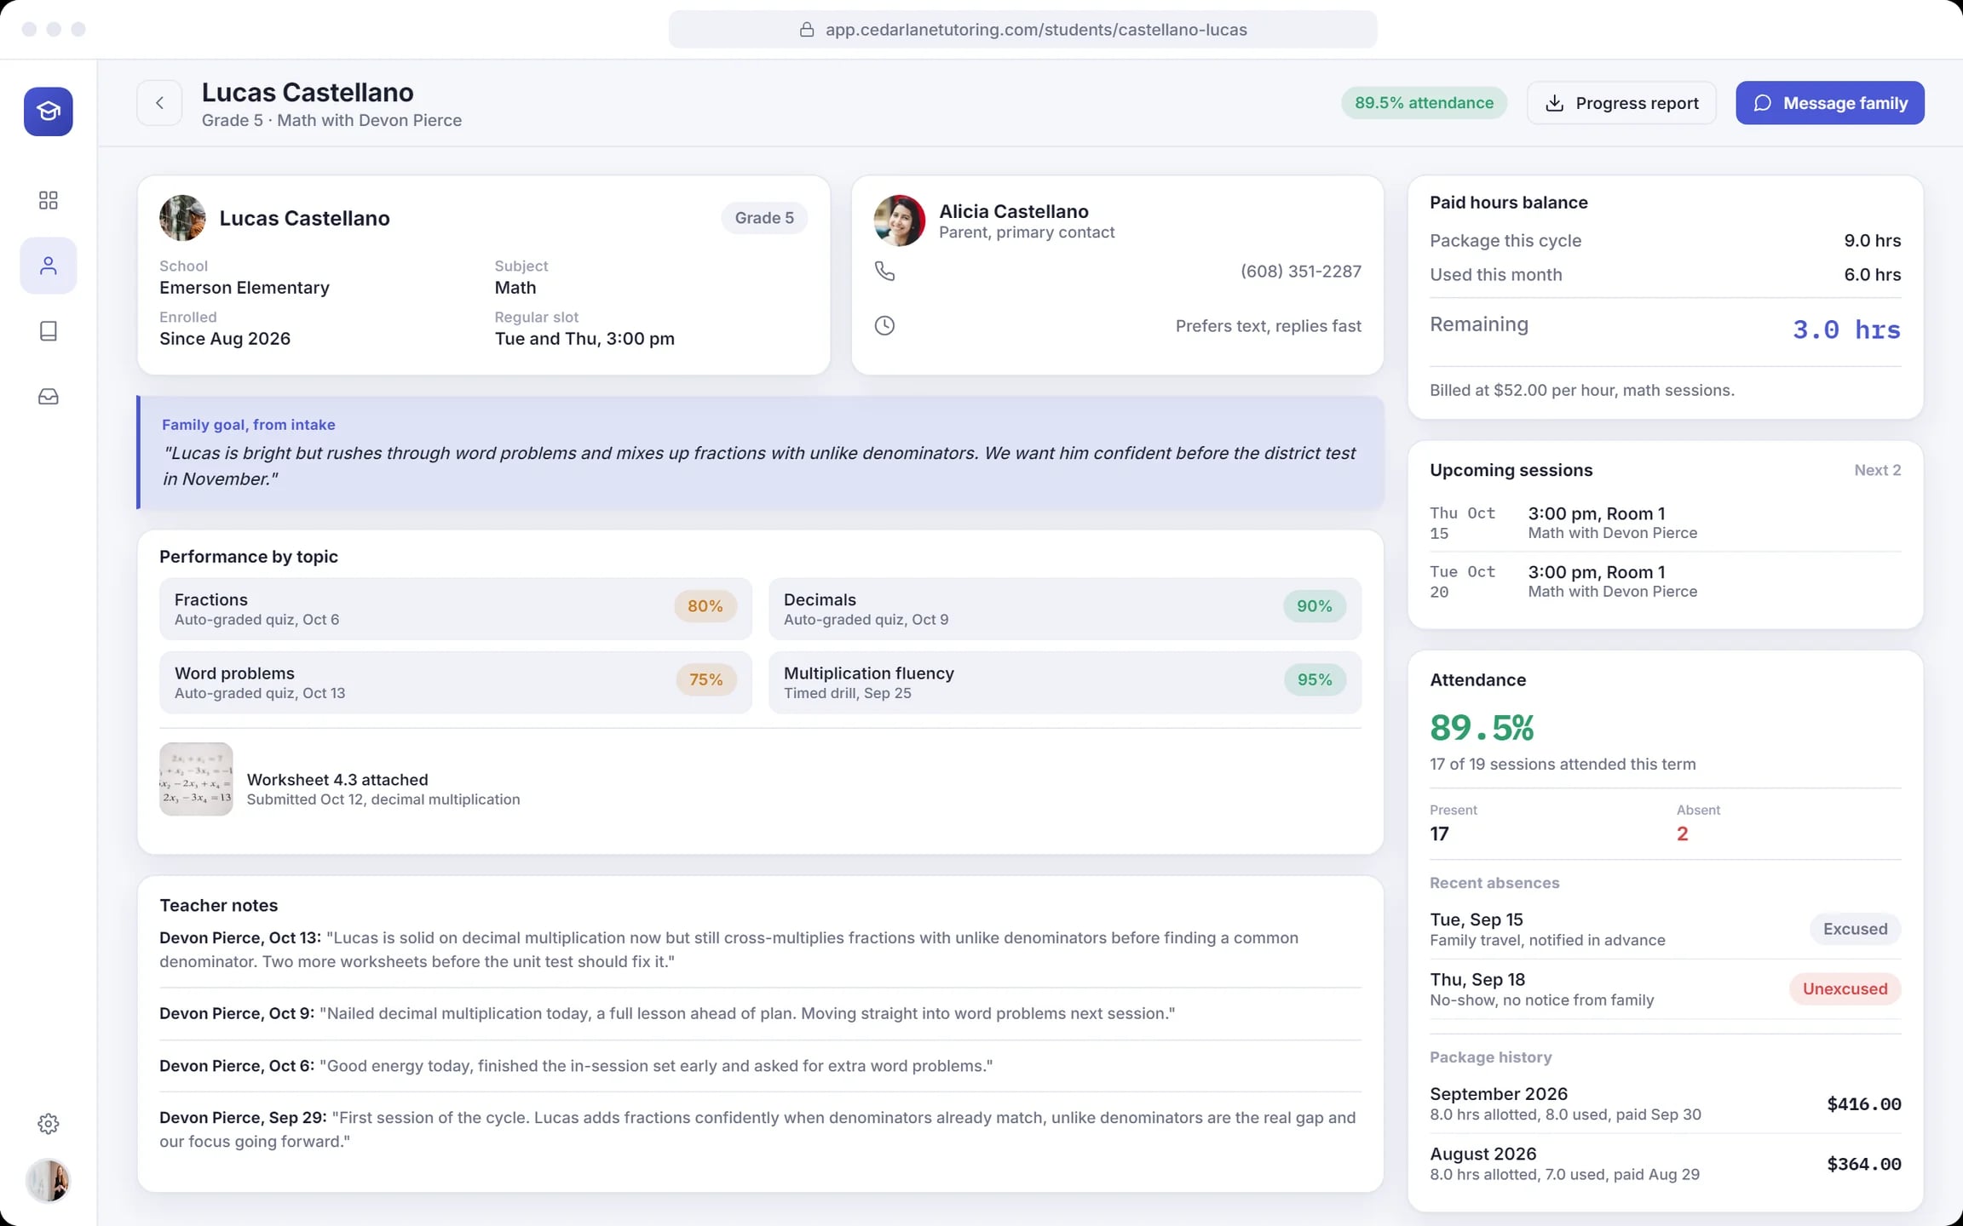Open the August 2026 package history row
Screen dimensions: 1963x1226
point(1665,1163)
